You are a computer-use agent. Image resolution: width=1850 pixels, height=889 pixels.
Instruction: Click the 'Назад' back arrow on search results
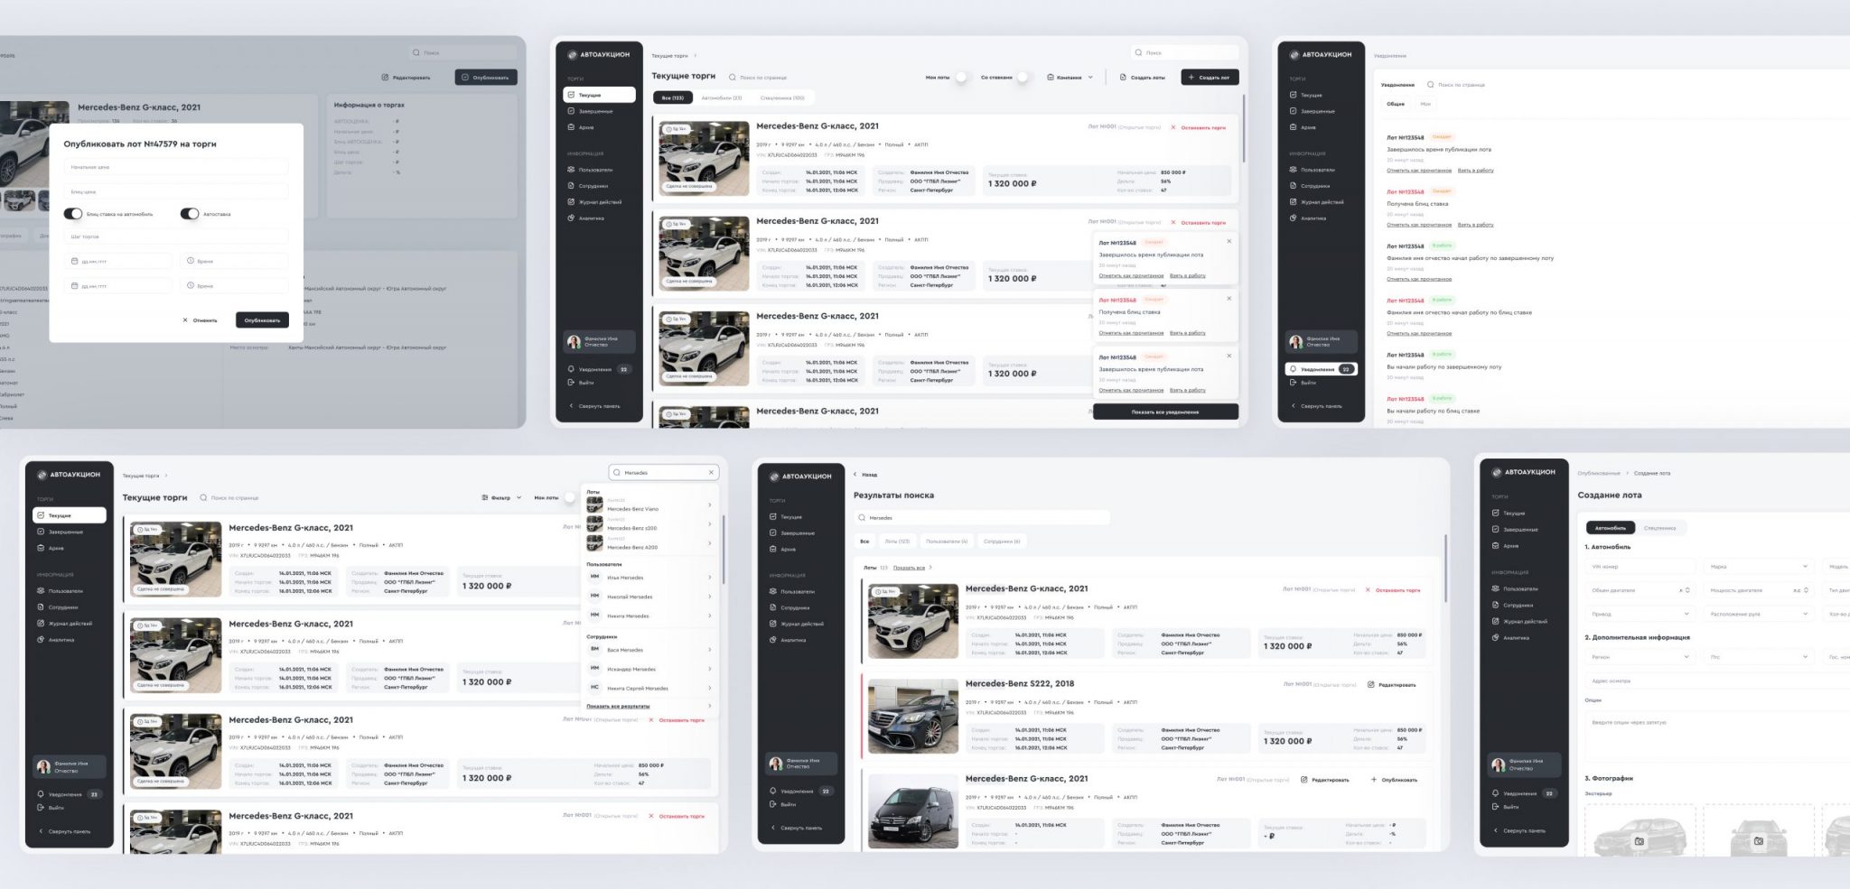[855, 475]
